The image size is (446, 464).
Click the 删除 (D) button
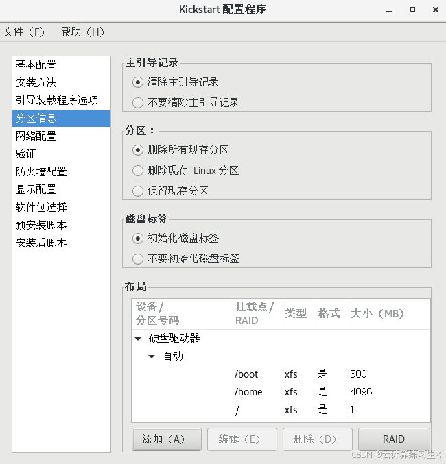[318, 439]
